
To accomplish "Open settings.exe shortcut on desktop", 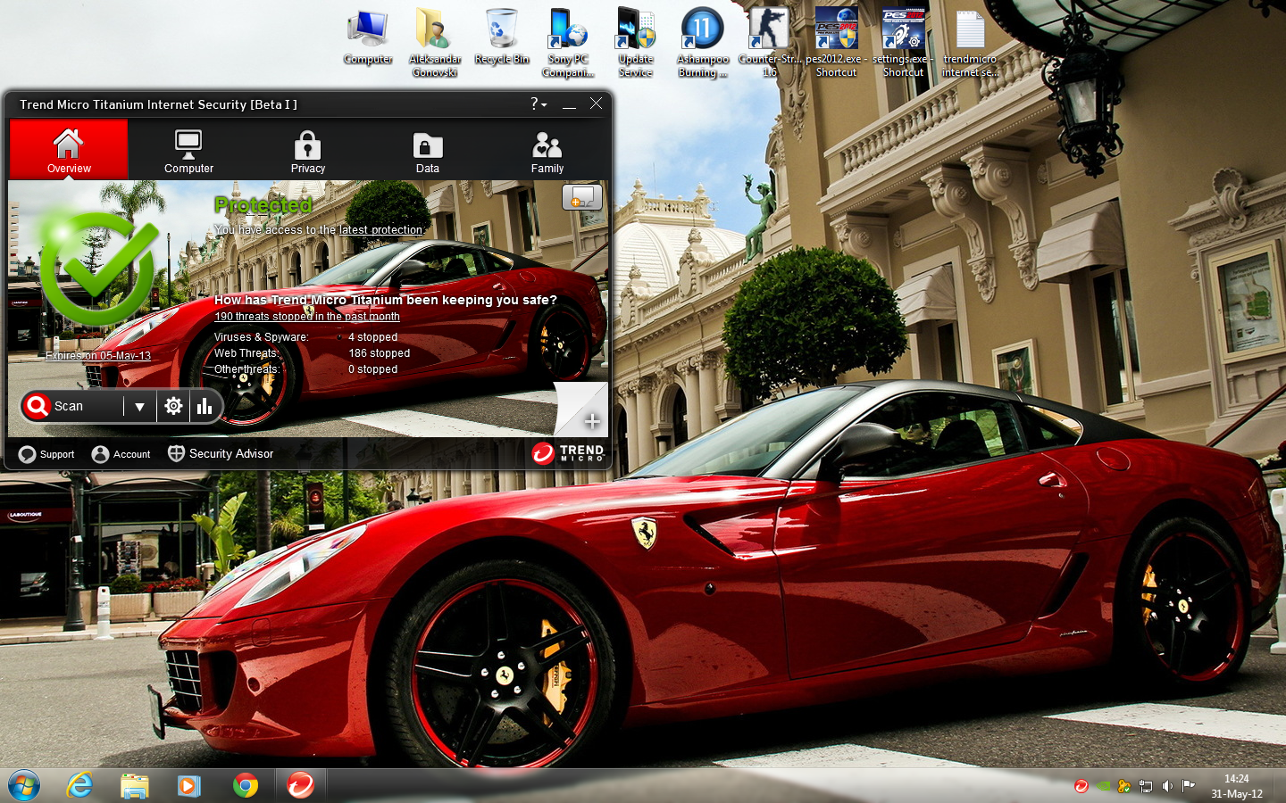I will tap(903, 42).
